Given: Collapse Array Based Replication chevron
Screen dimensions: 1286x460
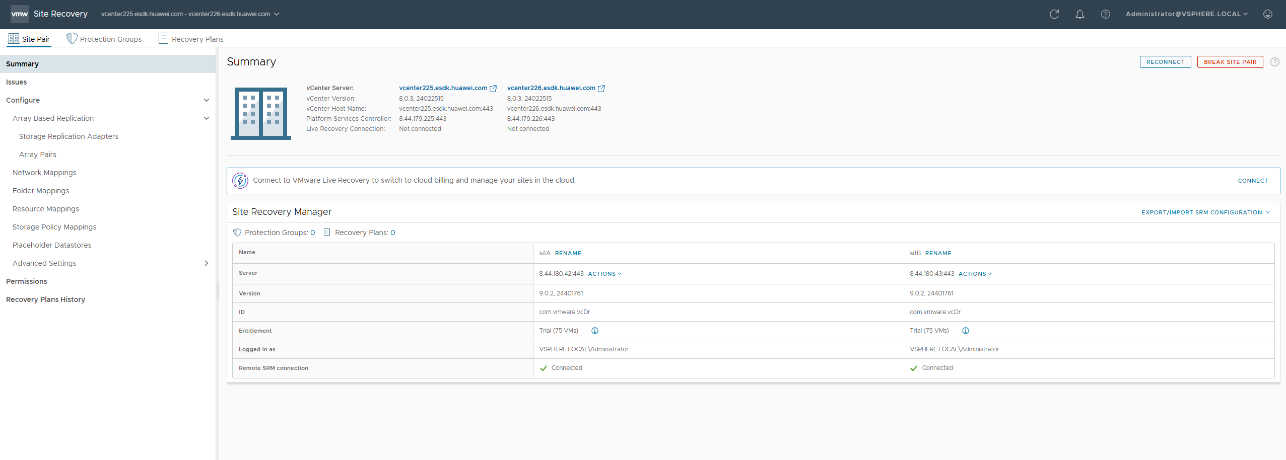Looking at the screenshot, I should (207, 118).
